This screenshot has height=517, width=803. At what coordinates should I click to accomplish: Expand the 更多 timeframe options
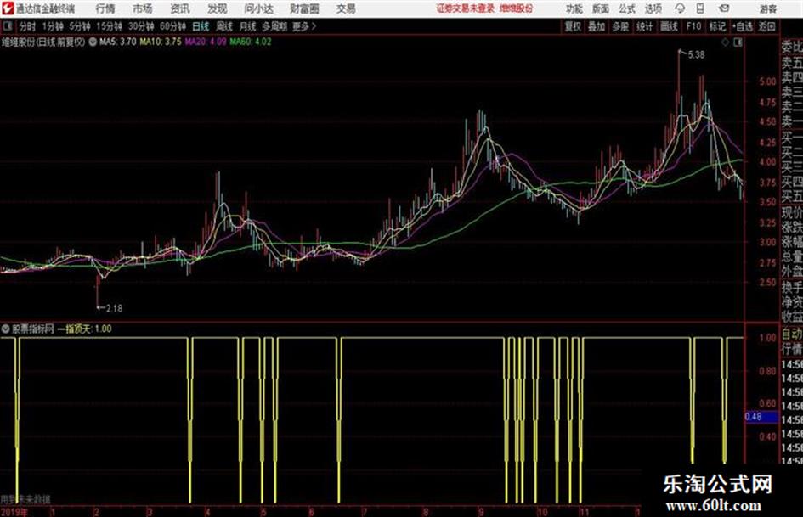point(304,26)
